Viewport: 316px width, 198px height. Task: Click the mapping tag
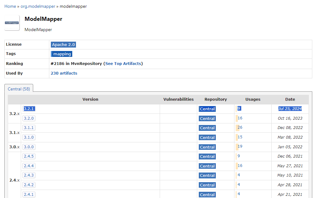point(61,54)
